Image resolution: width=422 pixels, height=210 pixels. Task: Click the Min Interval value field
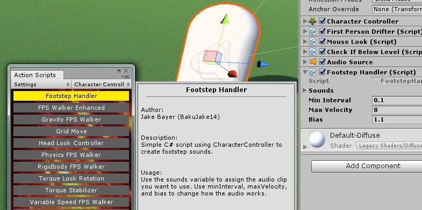[397, 100]
